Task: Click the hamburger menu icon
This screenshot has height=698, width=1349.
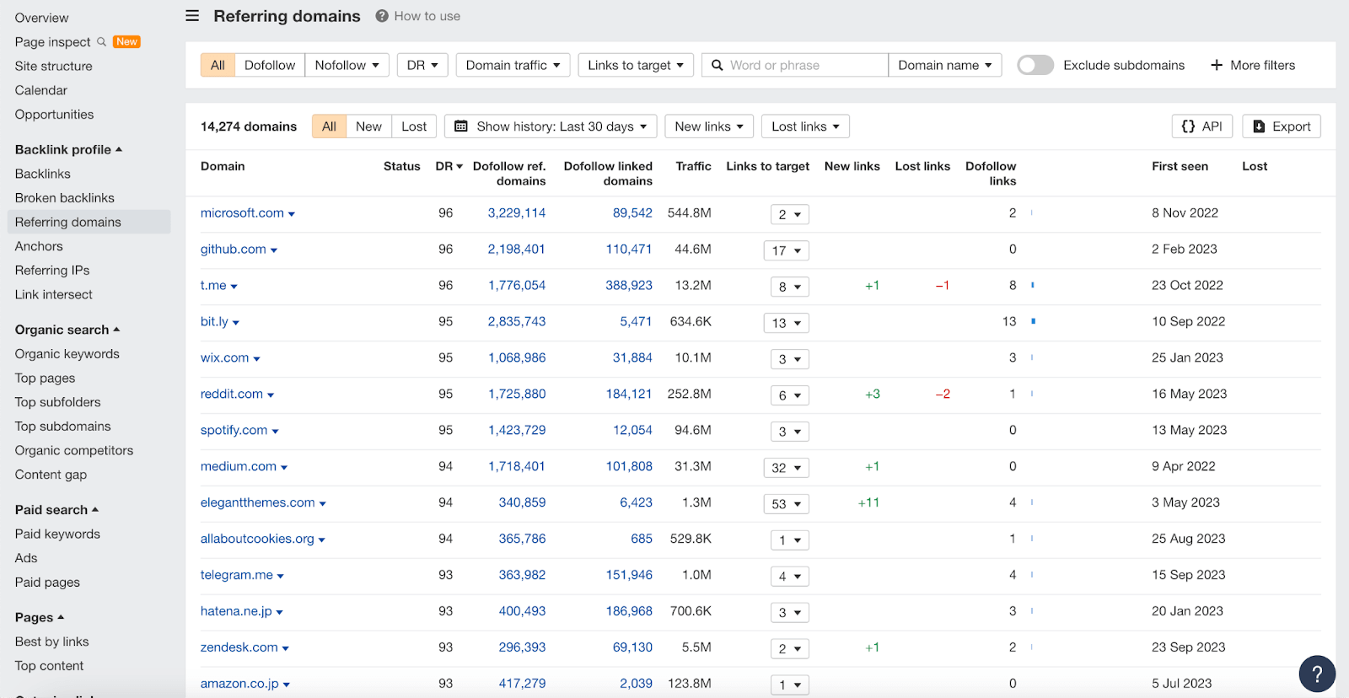Action: (192, 16)
